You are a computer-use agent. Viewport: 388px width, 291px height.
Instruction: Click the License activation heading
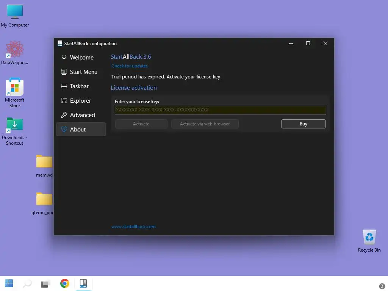pos(134,88)
